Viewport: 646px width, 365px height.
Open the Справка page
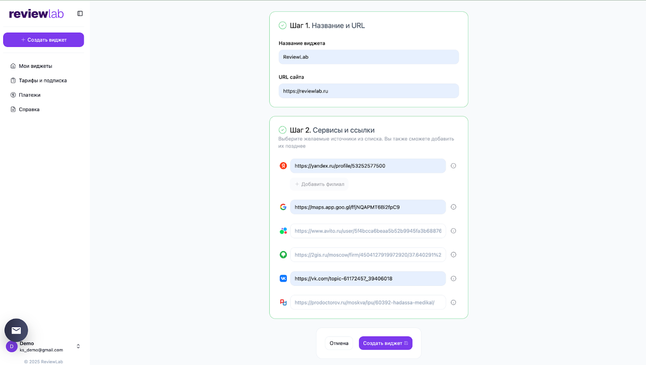[29, 109]
